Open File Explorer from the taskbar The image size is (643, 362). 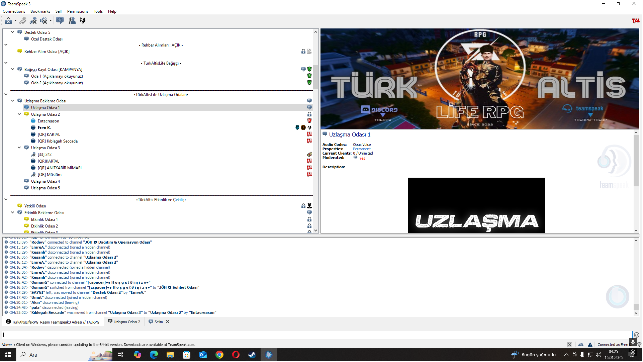click(170, 355)
